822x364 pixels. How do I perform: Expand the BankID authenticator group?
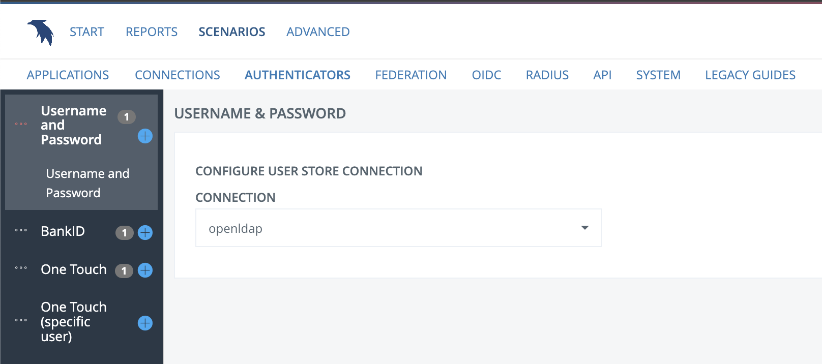[x=63, y=231]
